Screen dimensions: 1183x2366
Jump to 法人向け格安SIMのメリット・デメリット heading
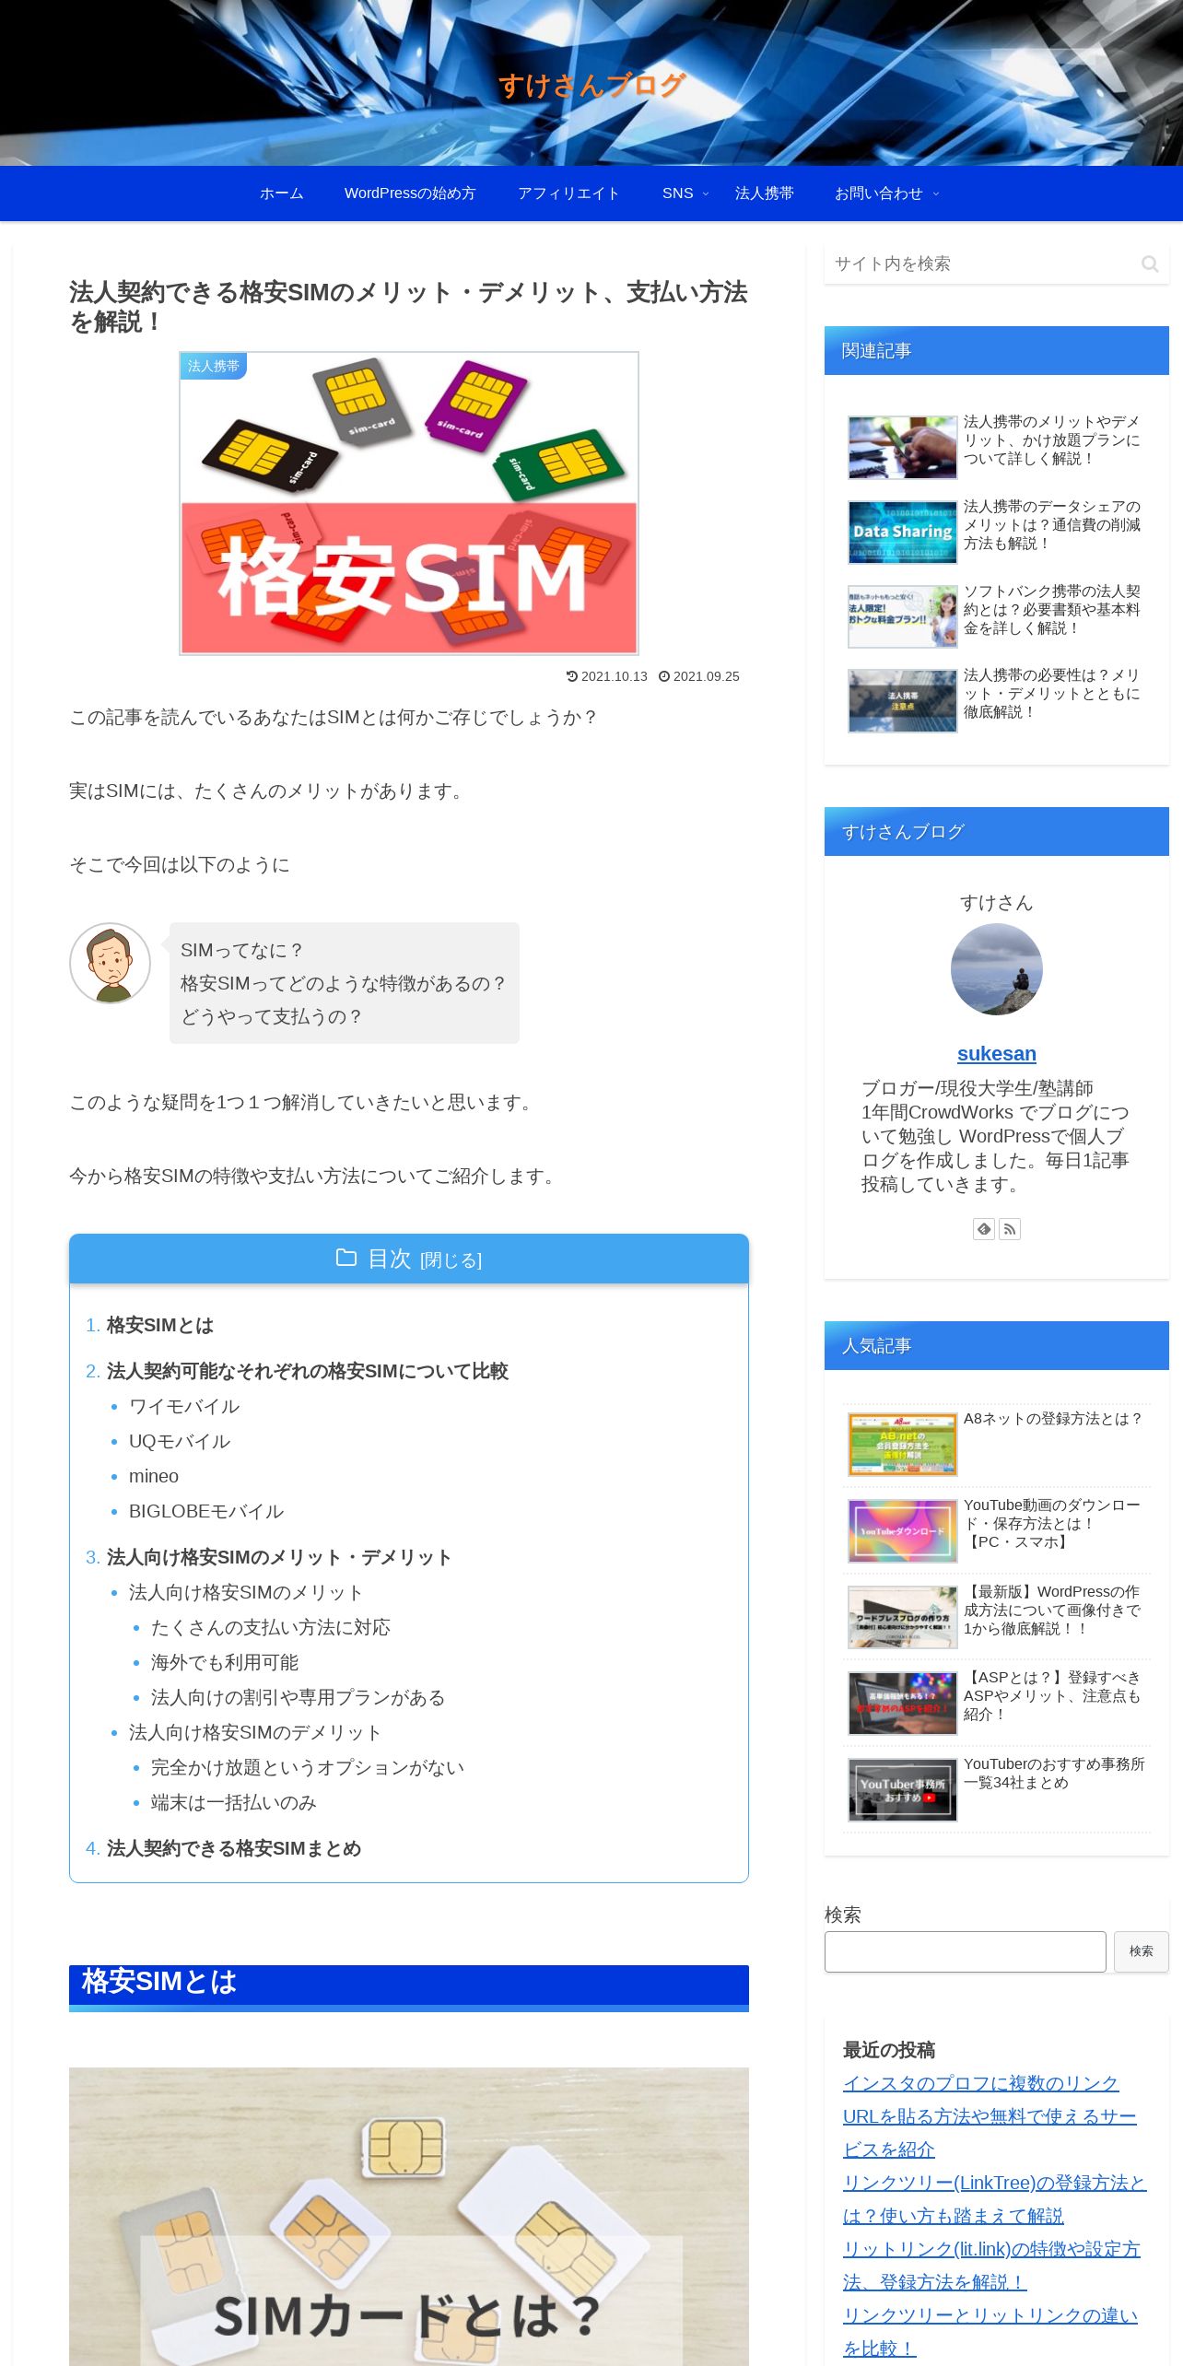coord(279,1557)
